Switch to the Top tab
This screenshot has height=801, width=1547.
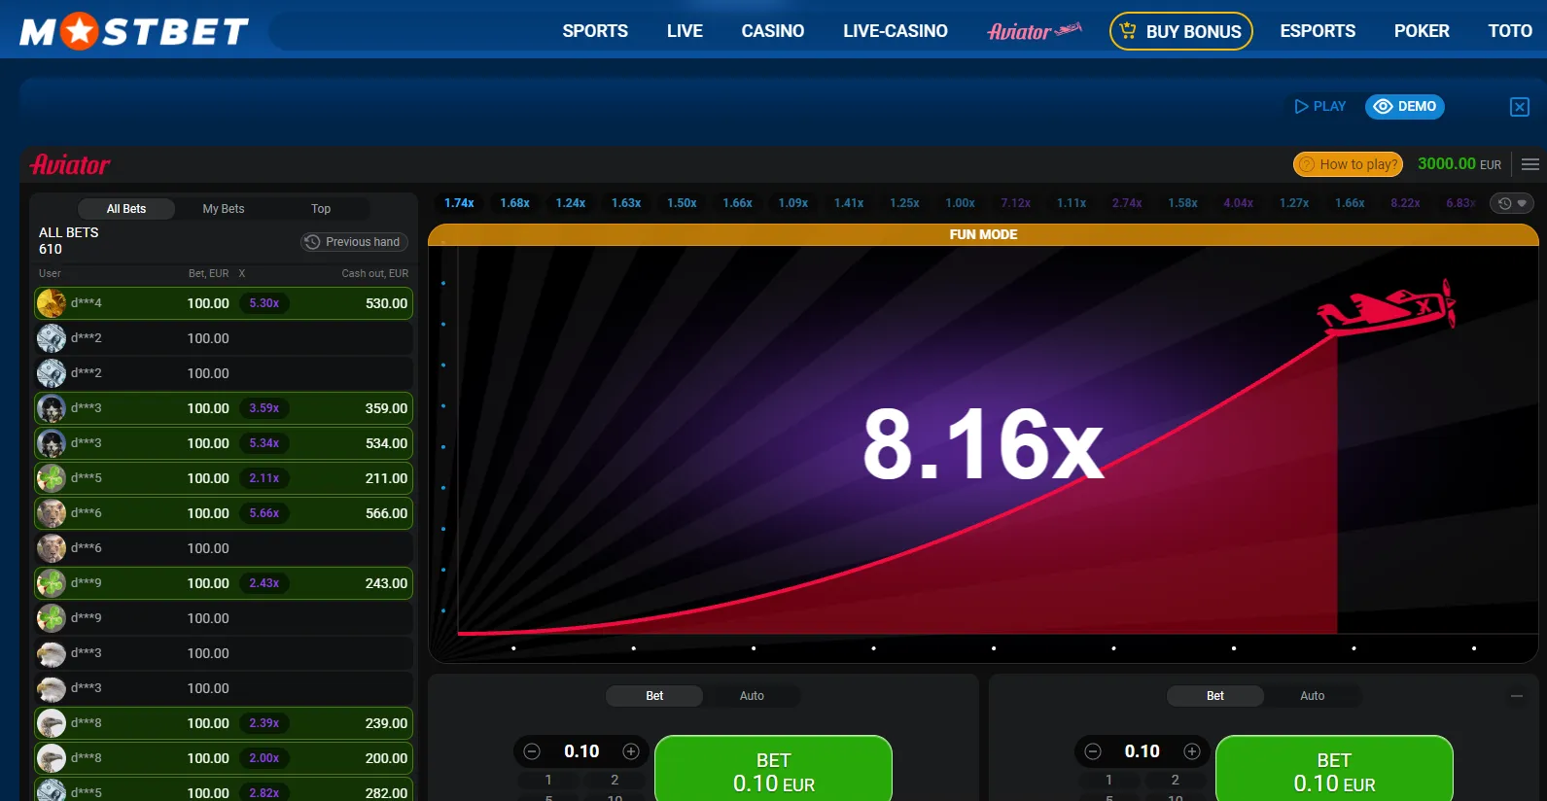click(321, 209)
